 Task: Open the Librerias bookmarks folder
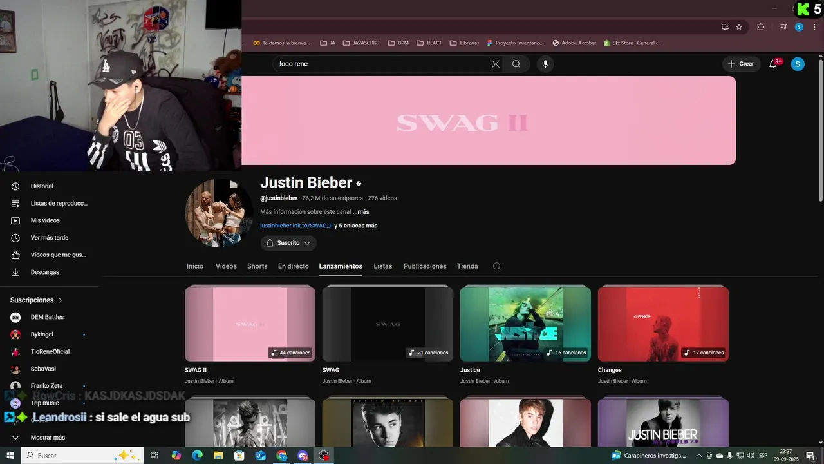(464, 43)
